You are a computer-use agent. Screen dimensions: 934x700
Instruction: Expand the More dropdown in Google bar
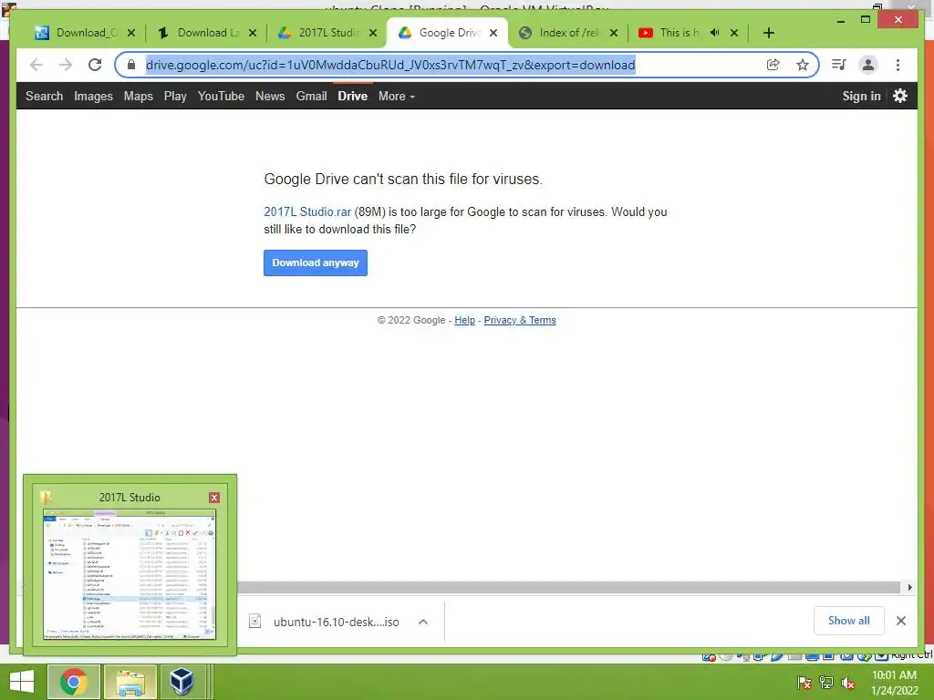(x=397, y=97)
